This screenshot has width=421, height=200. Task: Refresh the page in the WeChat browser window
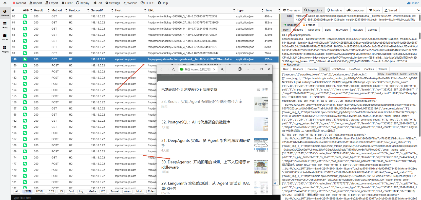coord(174,69)
